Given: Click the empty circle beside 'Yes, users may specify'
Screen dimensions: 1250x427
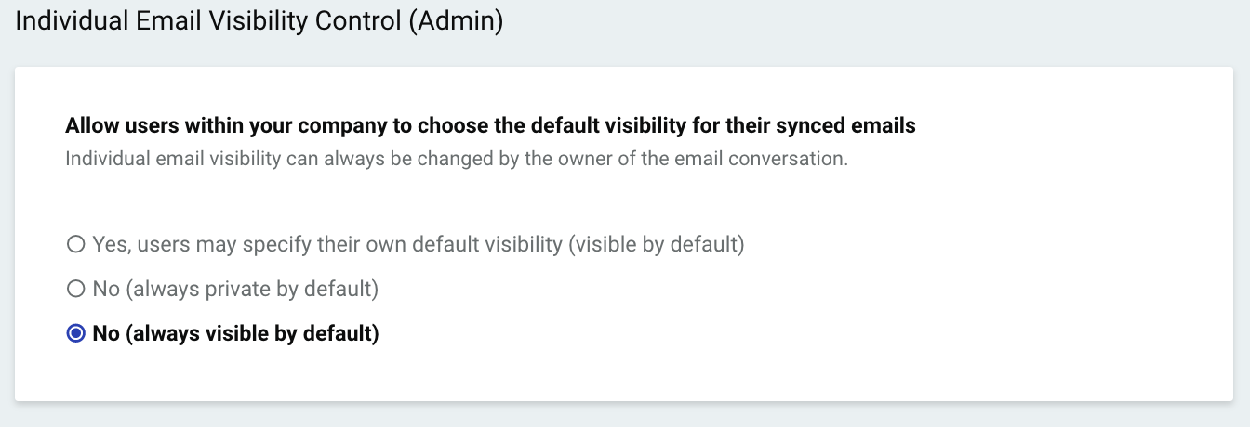Looking at the screenshot, I should (76, 245).
